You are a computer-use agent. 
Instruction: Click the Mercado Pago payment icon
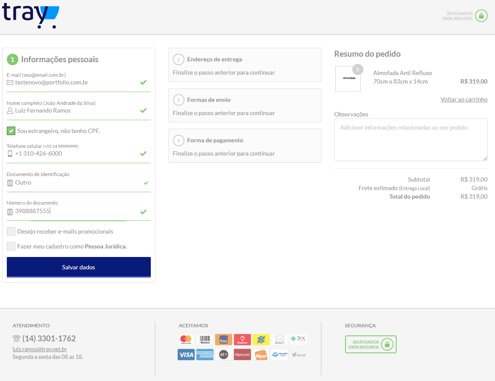pyautogui.click(x=280, y=355)
